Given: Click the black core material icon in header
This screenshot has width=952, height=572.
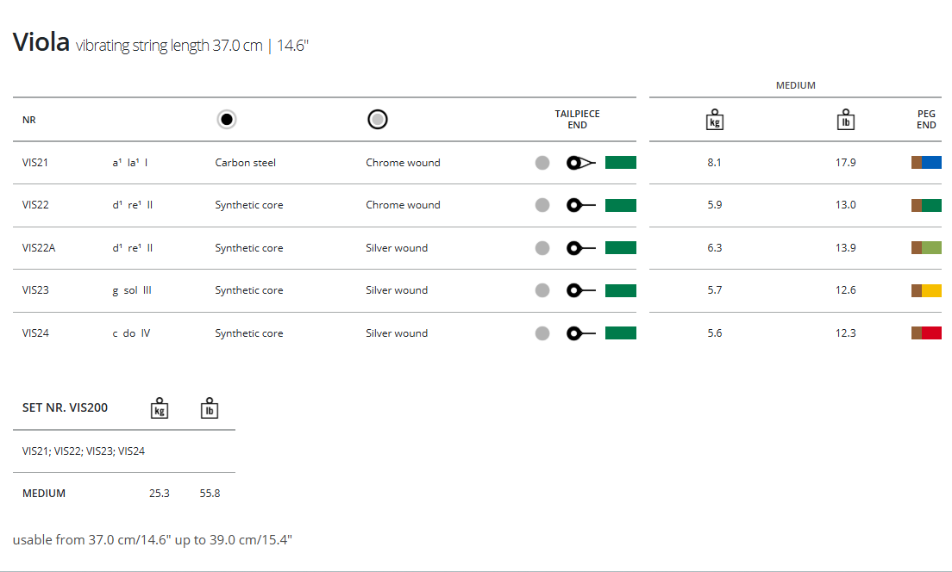Looking at the screenshot, I should point(227,120).
